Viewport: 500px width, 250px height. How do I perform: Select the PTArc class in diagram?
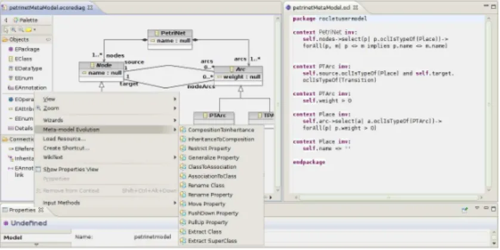214,118
